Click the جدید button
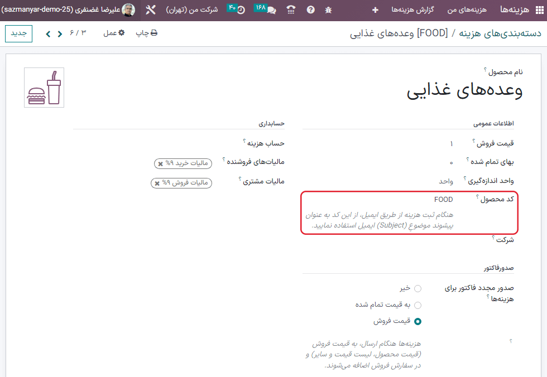 (x=18, y=33)
